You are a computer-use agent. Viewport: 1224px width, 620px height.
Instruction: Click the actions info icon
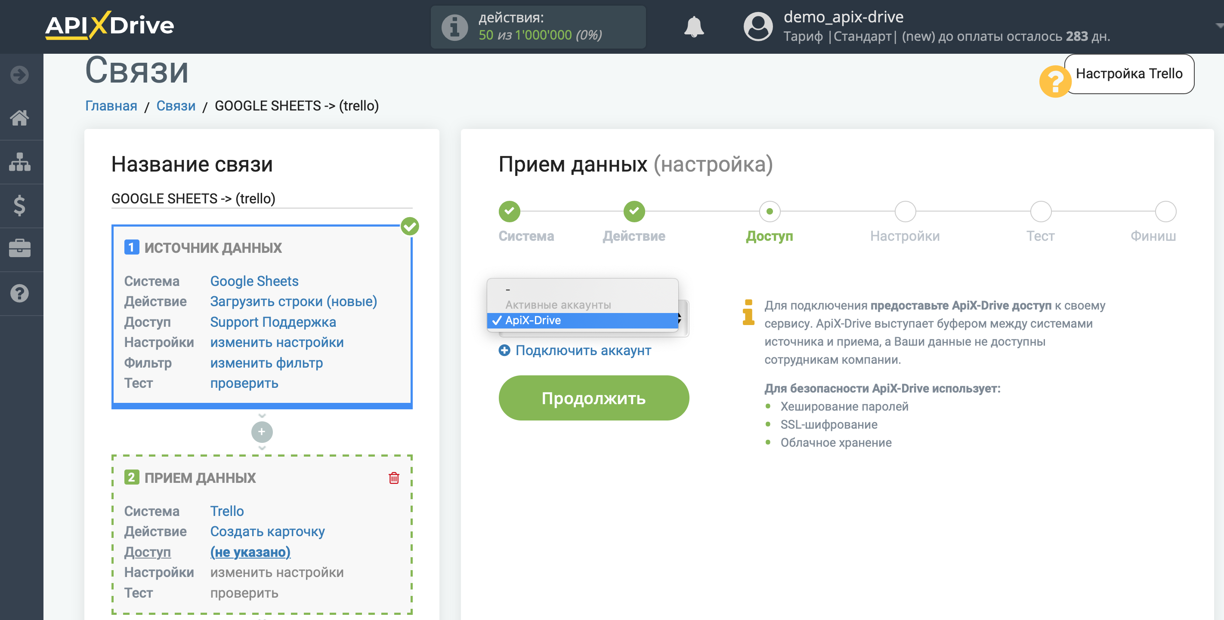point(455,27)
